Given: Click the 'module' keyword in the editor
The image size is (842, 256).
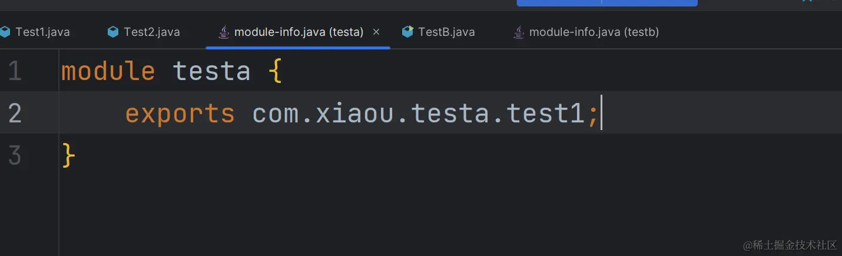Looking at the screenshot, I should (x=108, y=71).
